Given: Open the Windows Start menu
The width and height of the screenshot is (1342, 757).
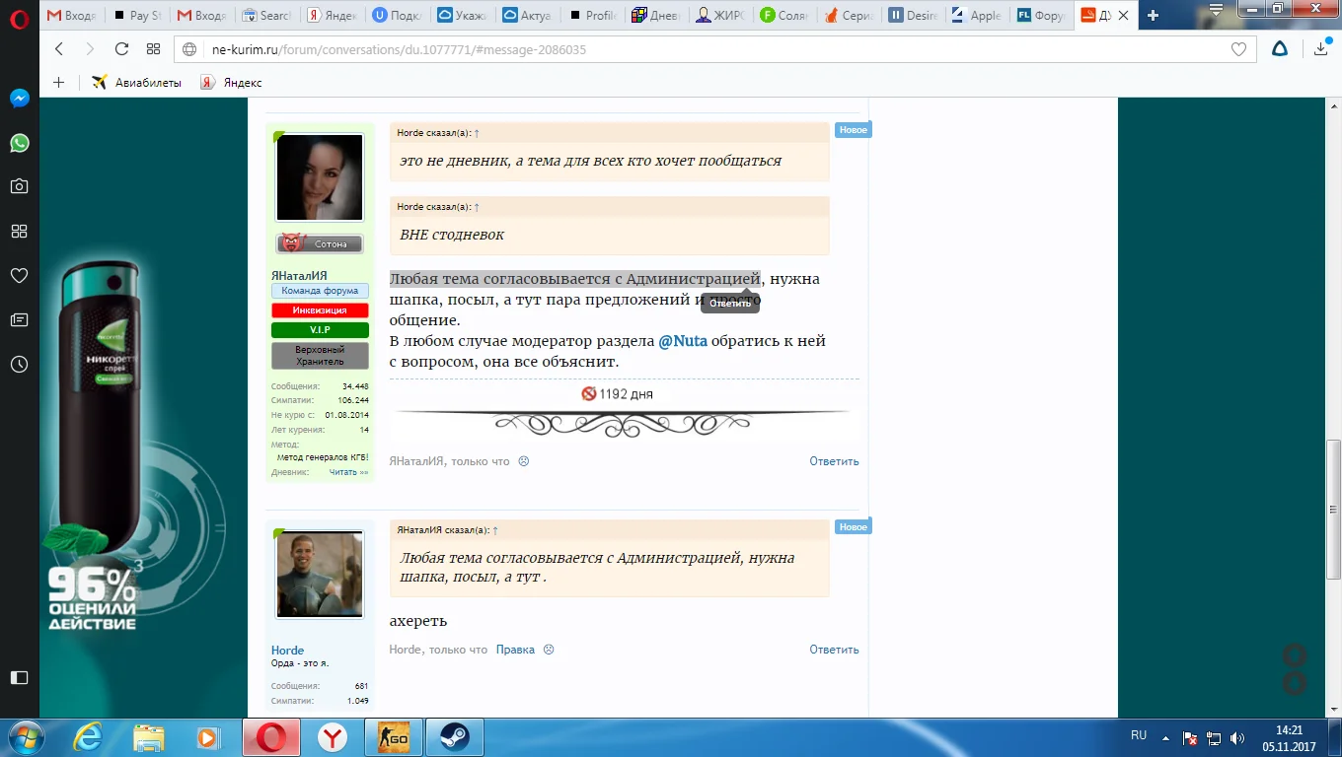Looking at the screenshot, I should coord(24,736).
